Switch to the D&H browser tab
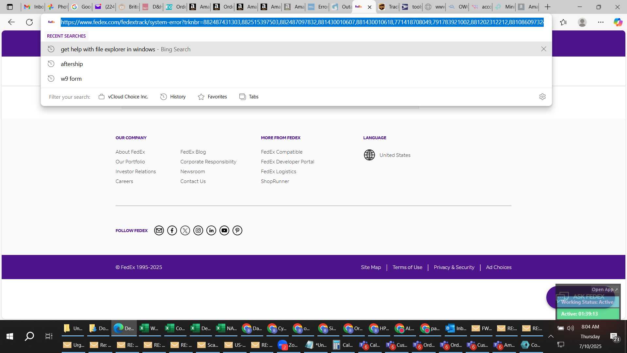 152,7
